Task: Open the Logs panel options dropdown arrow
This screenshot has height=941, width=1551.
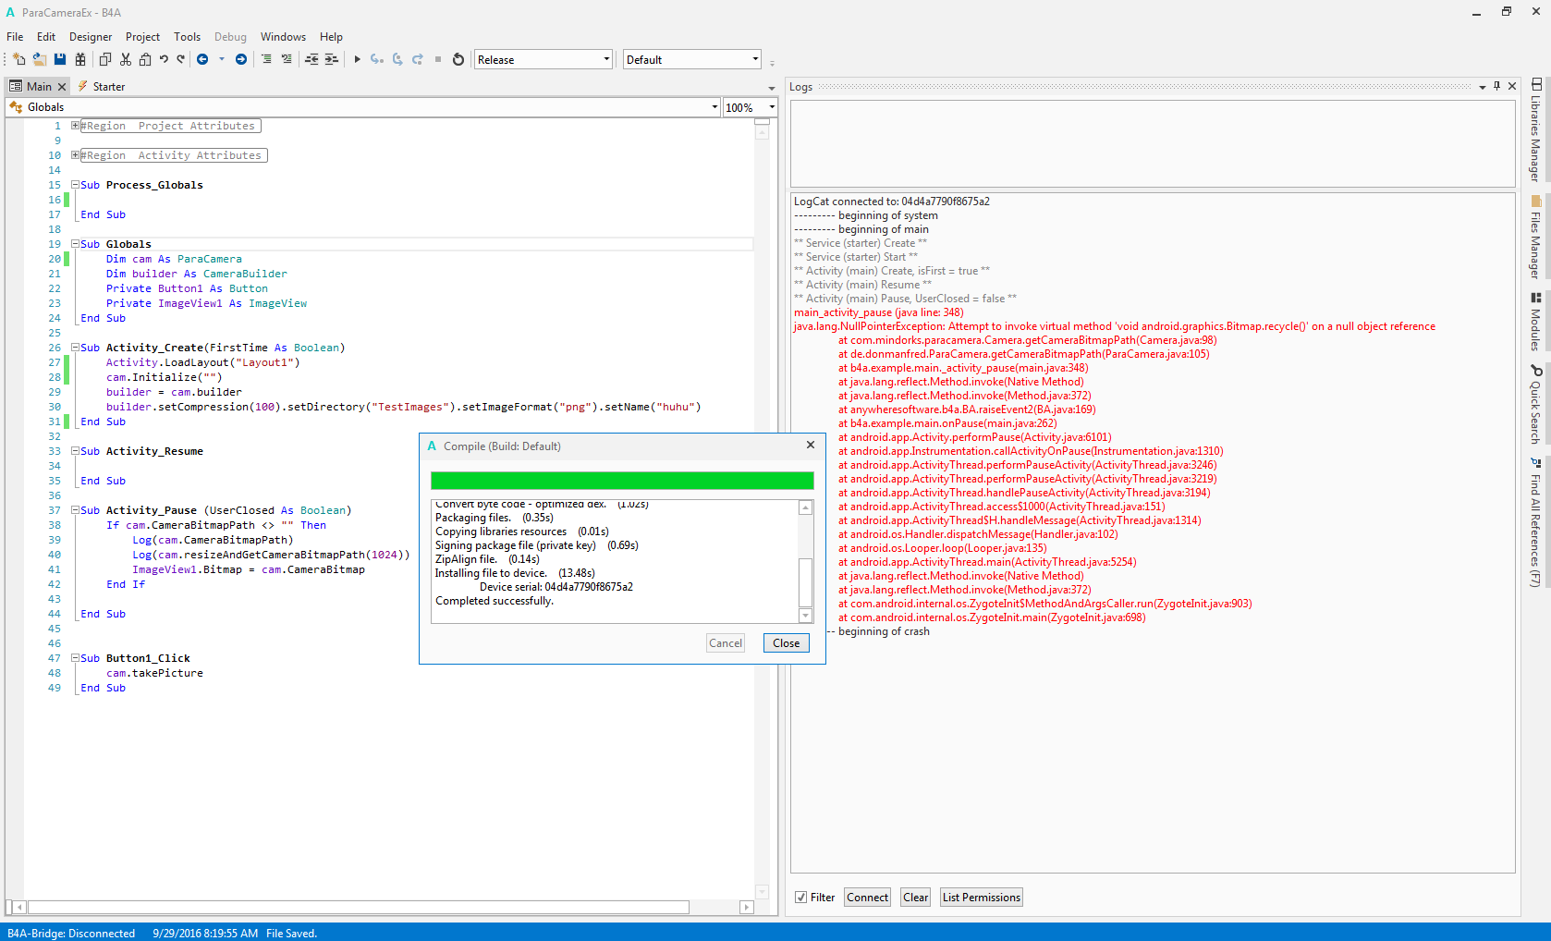Action: tap(1483, 87)
